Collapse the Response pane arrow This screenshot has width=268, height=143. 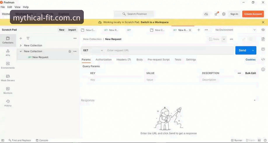tap(255, 100)
